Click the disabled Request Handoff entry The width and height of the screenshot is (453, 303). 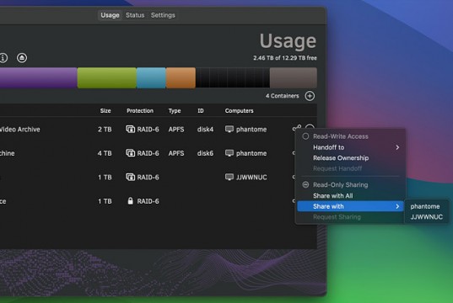tap(337, 168)
